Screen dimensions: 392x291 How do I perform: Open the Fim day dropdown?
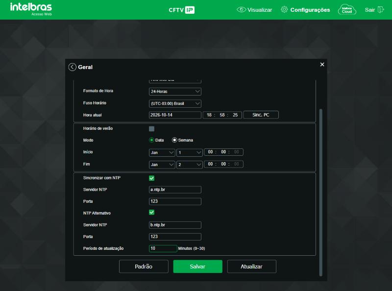click(x=189, y=165)
